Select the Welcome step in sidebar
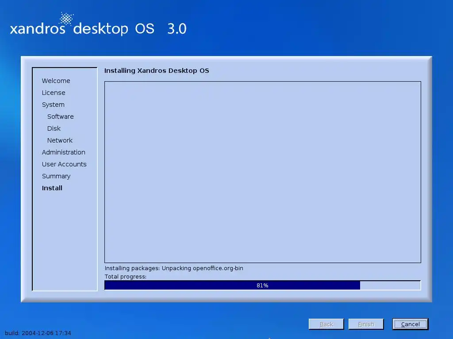Viewport: 453px width, 339px height. click(x=56, y=81)
